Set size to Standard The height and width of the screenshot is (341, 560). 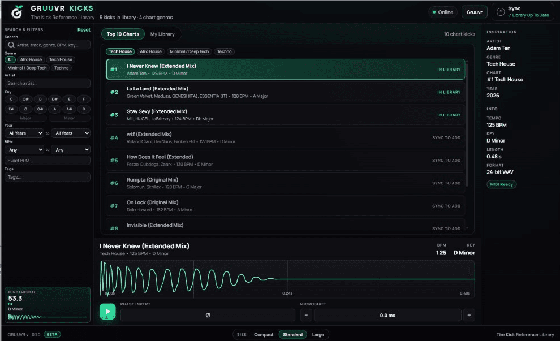click(x=293, y=335)
